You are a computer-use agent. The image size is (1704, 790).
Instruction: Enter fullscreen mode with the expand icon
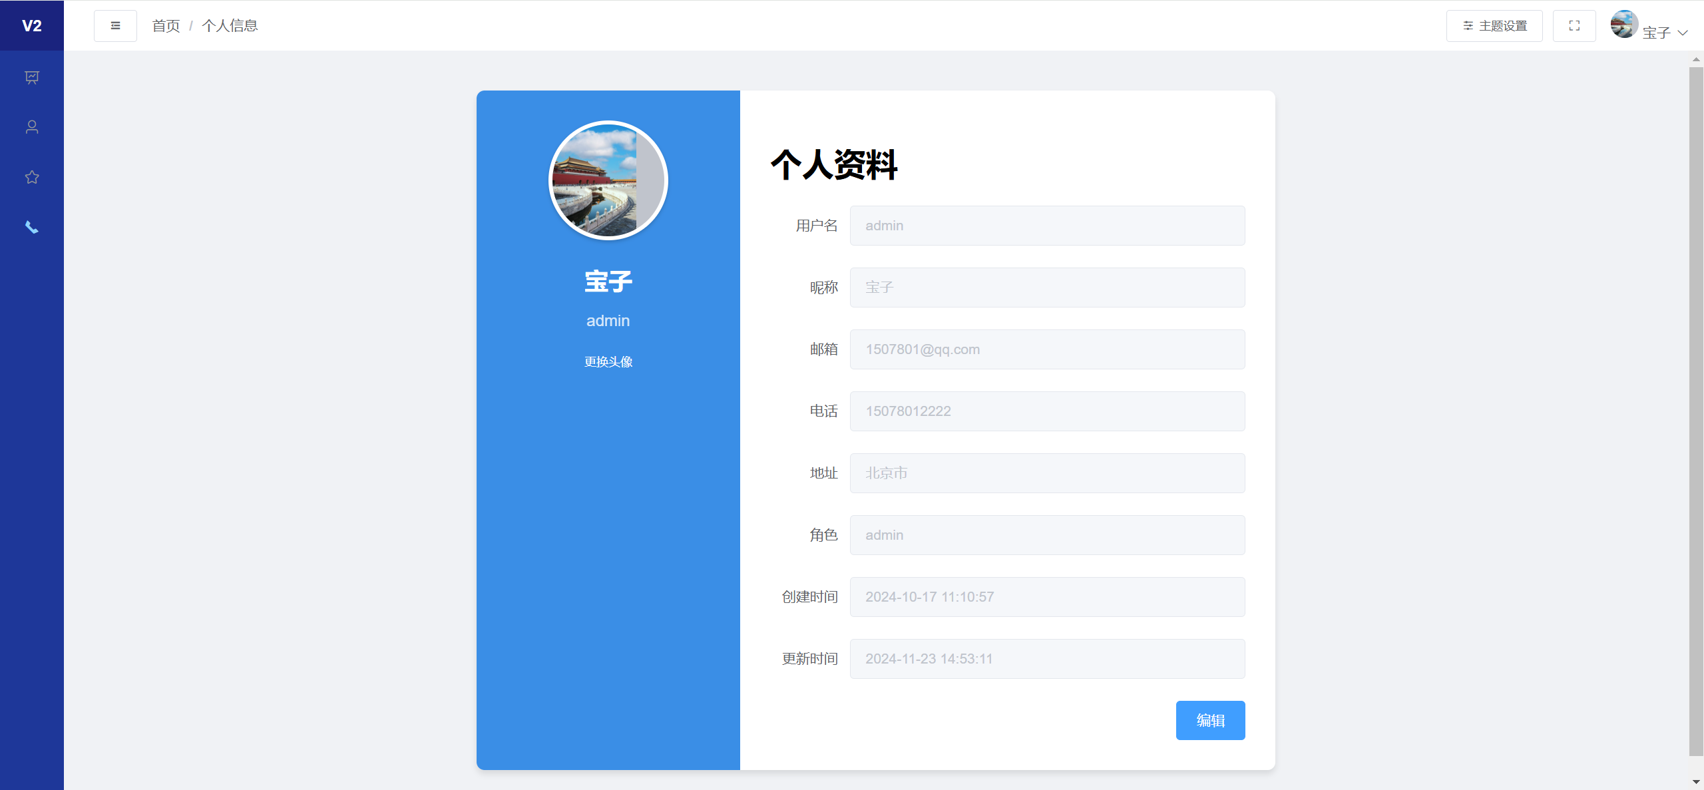click(x=1574, y=26)
